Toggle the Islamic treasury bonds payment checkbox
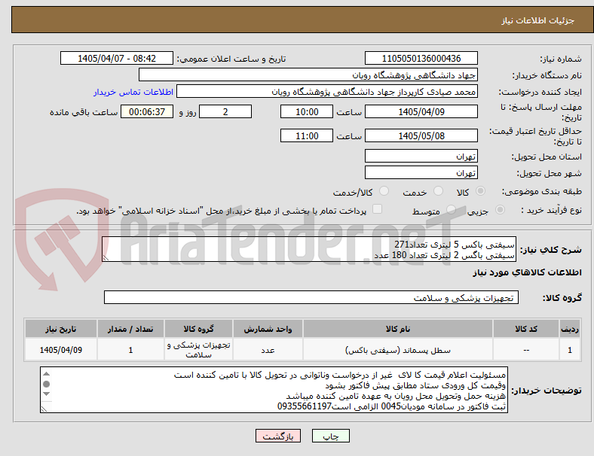Viewport: 594px width, 456px height. (378, 209)
